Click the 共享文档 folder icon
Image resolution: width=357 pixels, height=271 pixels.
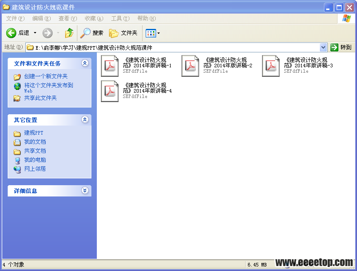pos(17,151)
